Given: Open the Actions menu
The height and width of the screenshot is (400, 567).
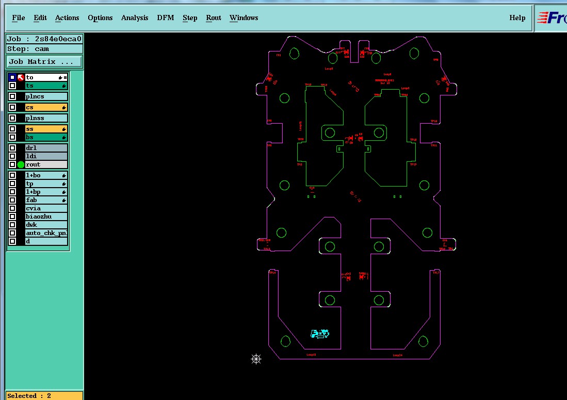Looking at the screenshot, I should [x=67, y=18].
